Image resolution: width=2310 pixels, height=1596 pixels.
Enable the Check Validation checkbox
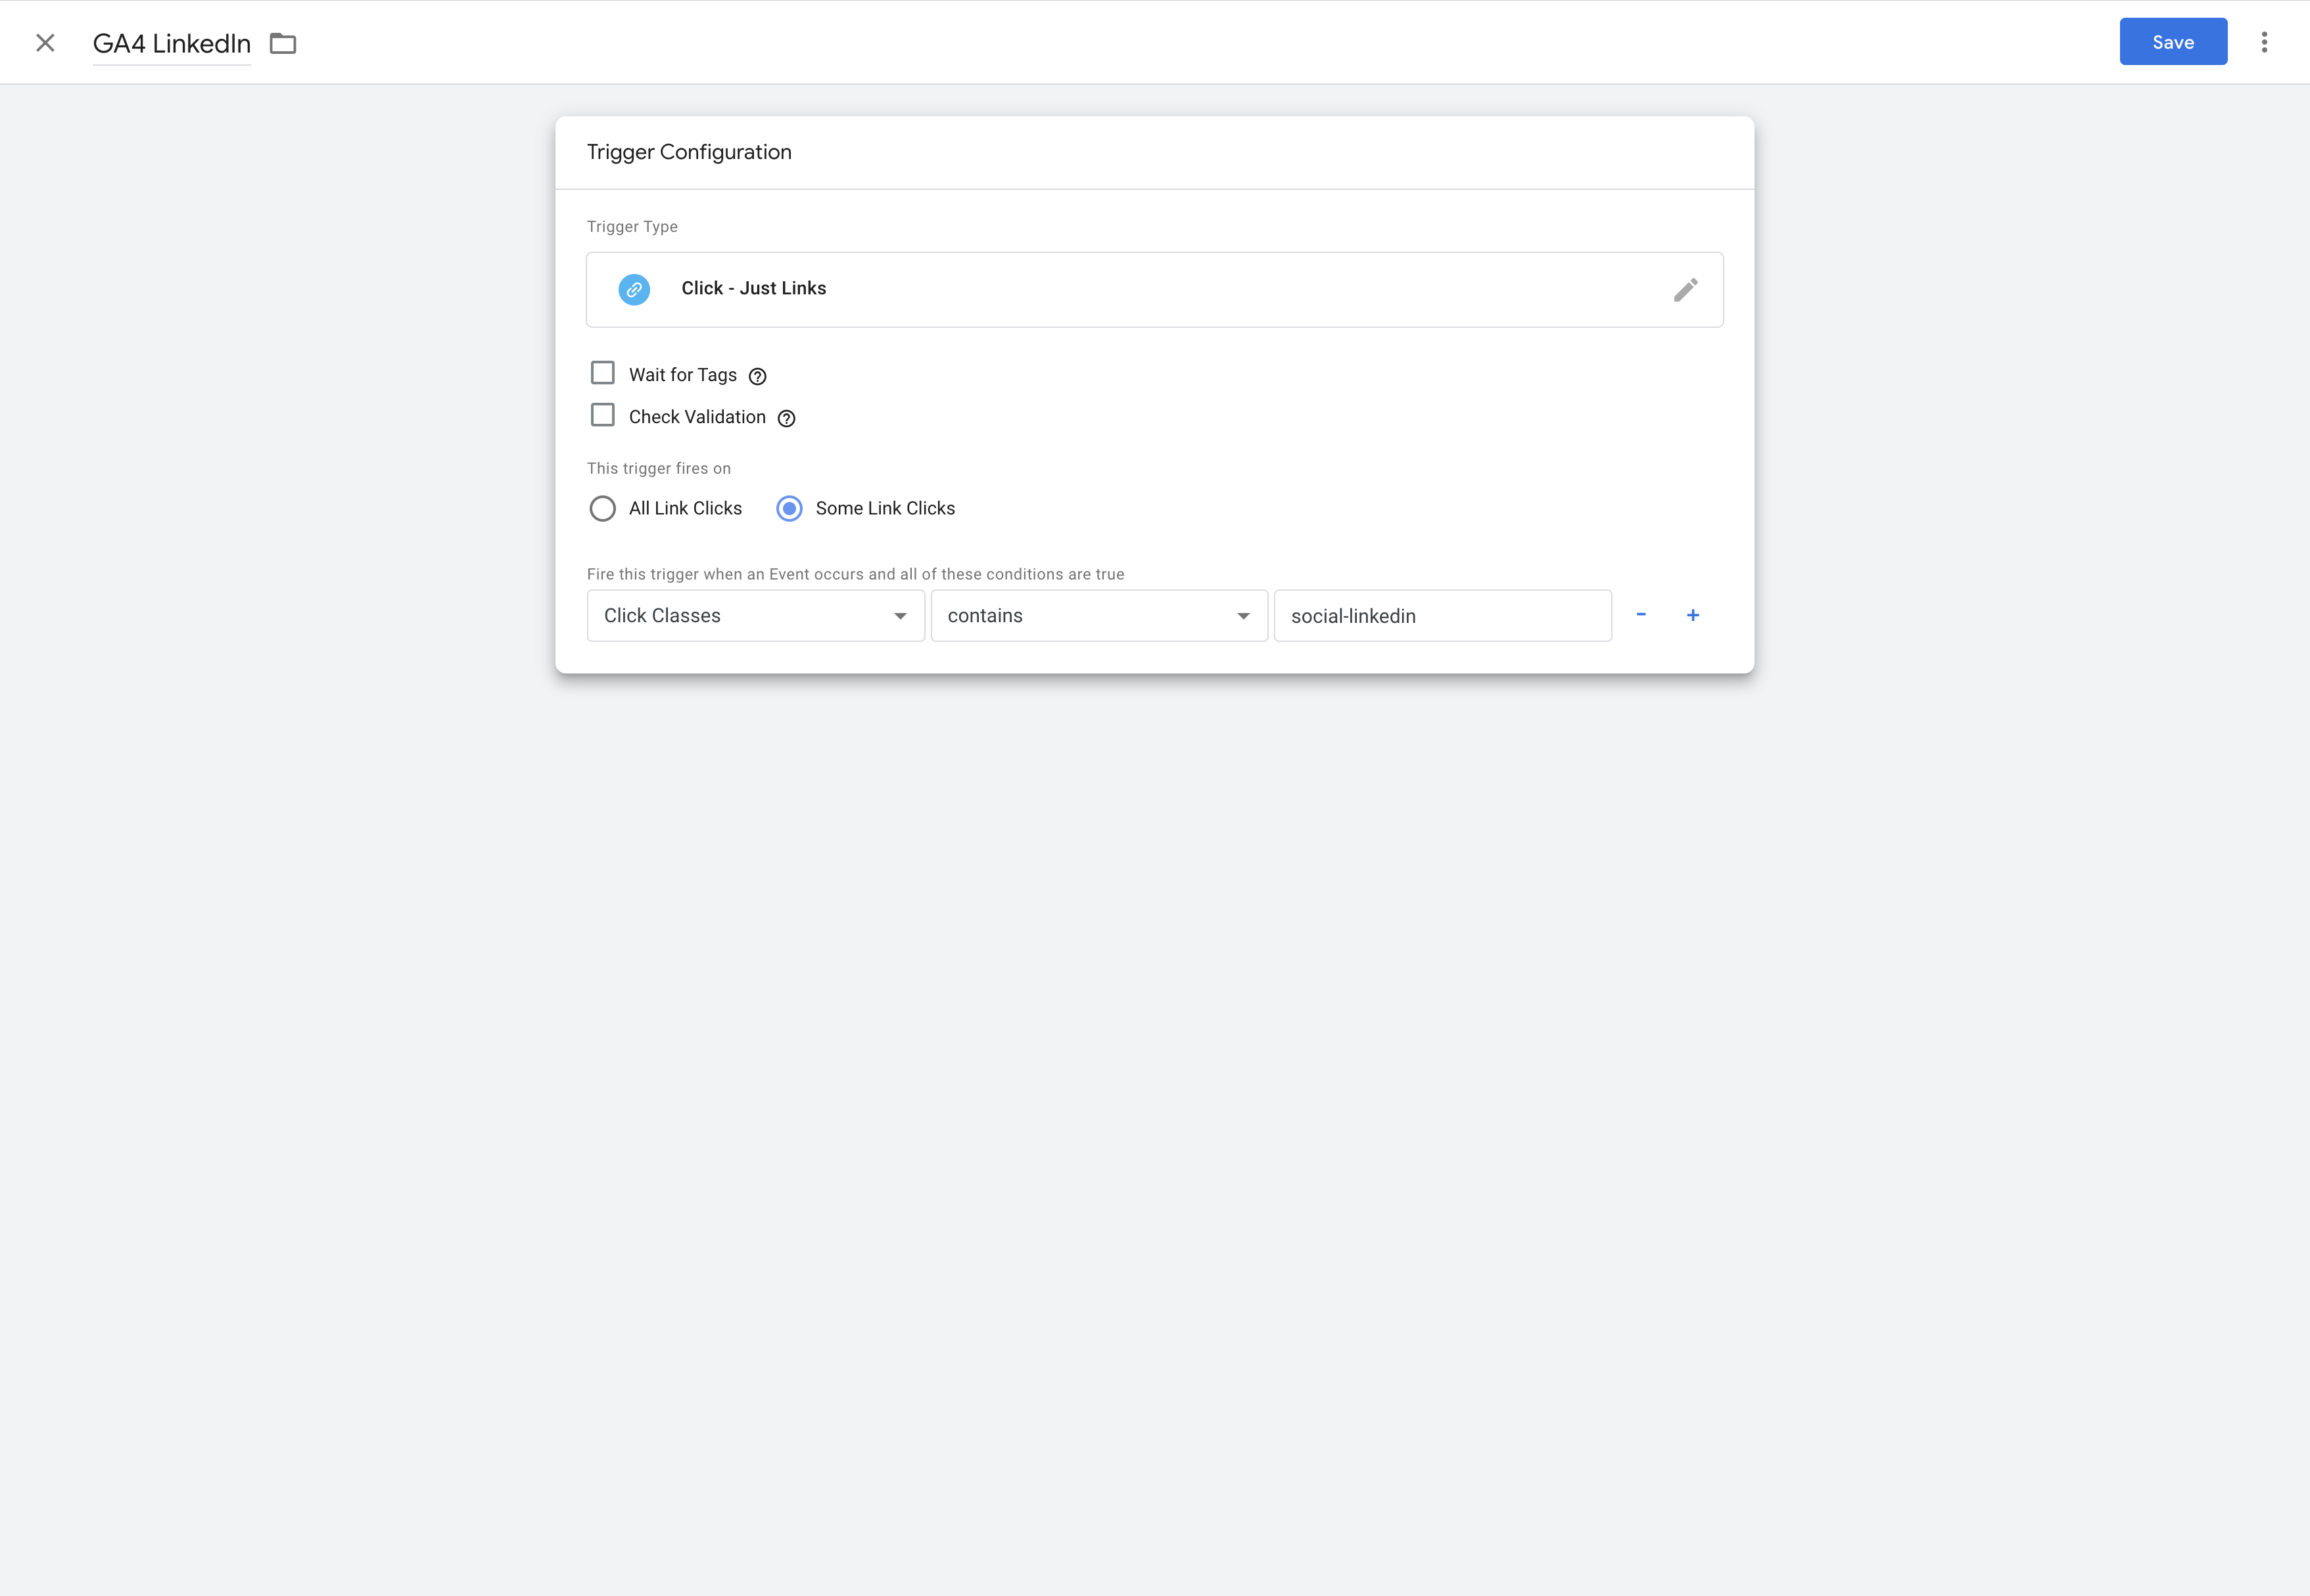coord(602,415)
